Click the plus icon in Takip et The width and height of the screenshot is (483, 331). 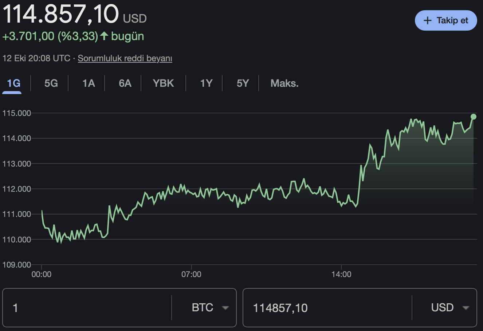pos(428,21)
